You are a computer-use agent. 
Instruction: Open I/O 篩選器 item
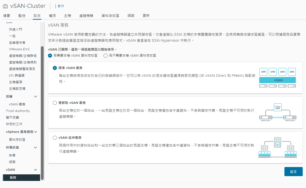[x=17, y=75]
